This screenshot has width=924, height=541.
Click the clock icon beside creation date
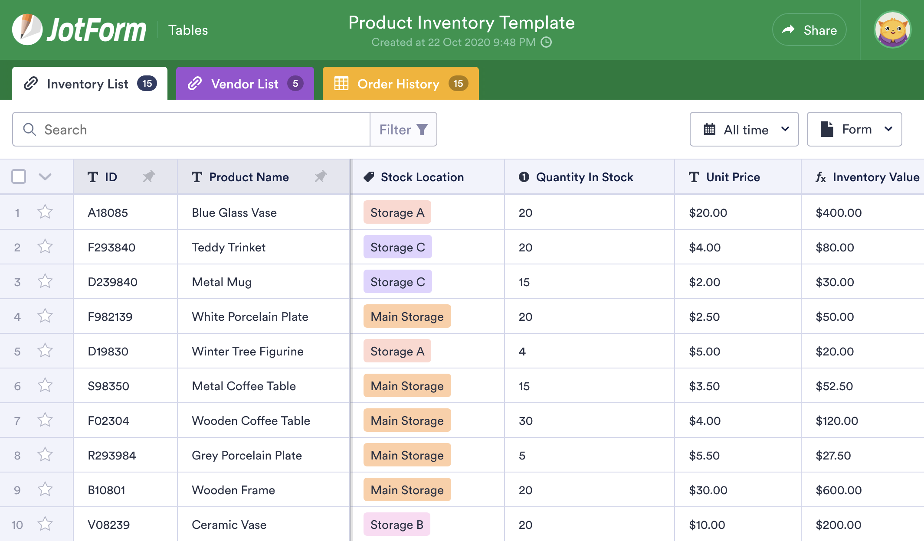pyautogui.click(x=546, y=42)
